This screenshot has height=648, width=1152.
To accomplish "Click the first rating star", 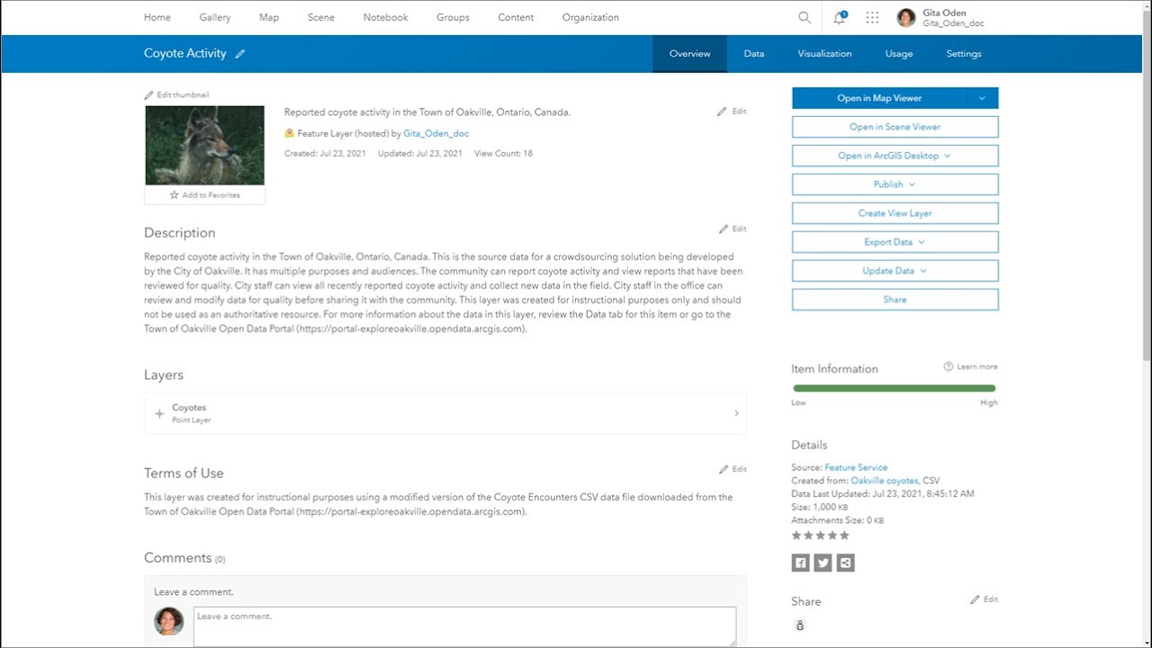I will pos(796,535).
